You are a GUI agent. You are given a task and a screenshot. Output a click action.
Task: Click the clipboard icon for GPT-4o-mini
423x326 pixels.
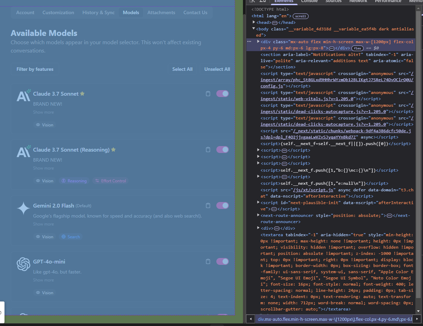point(208,261)
